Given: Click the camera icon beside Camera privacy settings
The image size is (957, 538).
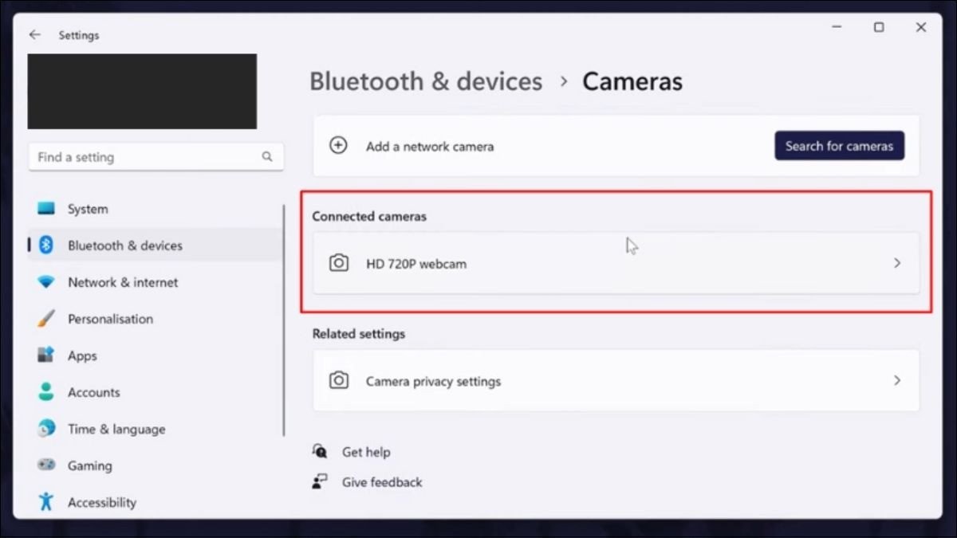Looking at the screenshot, I should click(339, 380).
